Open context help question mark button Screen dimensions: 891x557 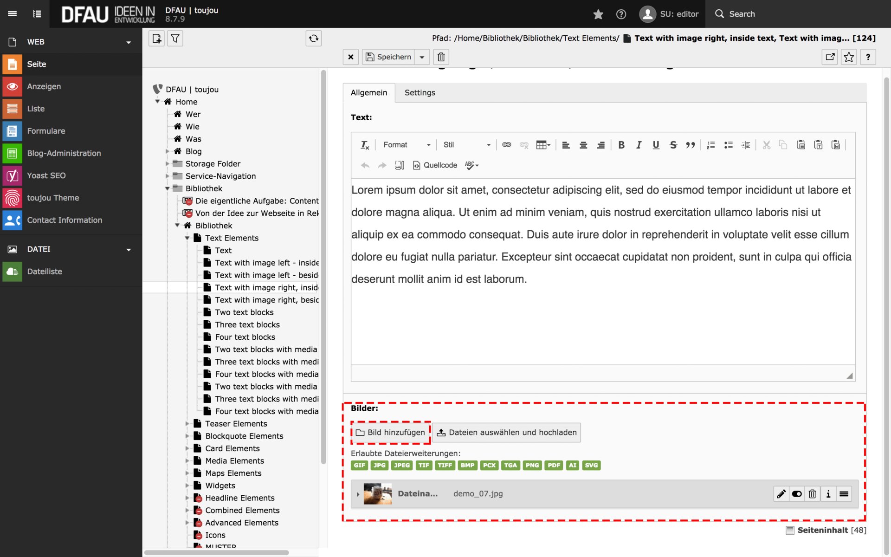[x=868, y=57]
